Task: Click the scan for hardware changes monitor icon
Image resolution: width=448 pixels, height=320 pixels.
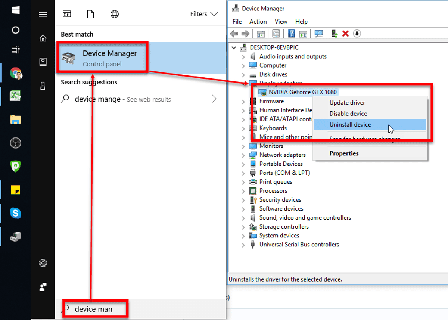Action: point(318,34)
